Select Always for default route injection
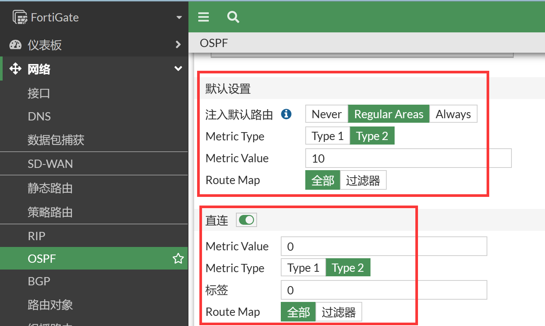 coord(453,114)
